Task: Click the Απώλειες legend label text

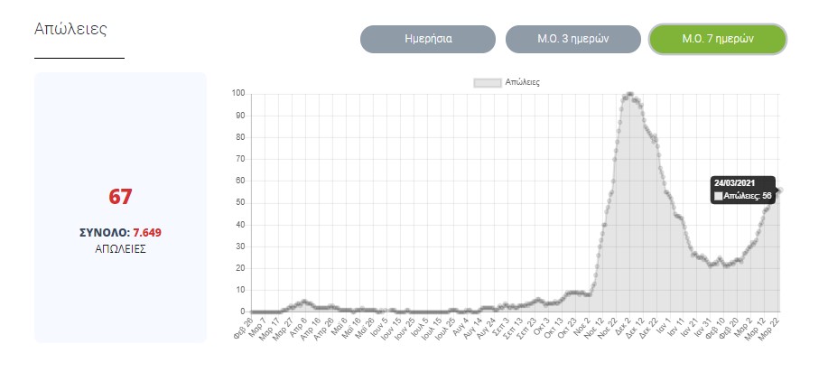Action: click(523, 82)
